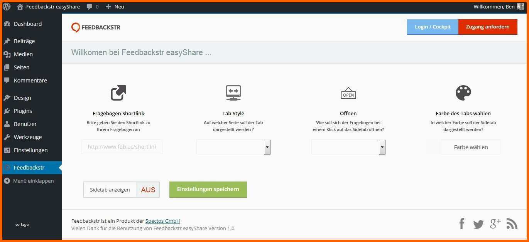Open Twitter icon in footer
The image size is (529, 242).
(478, 224)
